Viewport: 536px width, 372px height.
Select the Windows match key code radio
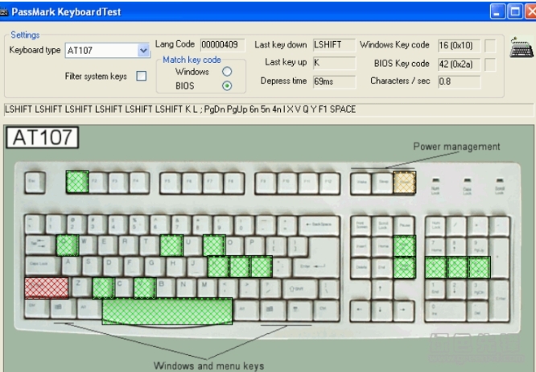tap(227, 72)
